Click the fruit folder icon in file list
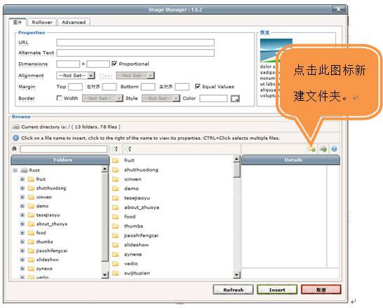 coord(116,160)
